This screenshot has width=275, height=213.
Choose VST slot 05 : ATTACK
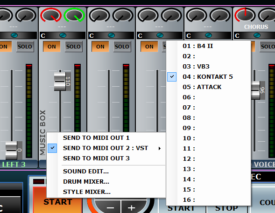(208, 87)
